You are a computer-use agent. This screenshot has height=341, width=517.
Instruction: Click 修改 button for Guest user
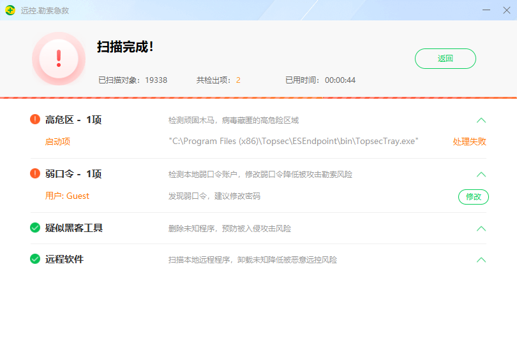[473, 197]
